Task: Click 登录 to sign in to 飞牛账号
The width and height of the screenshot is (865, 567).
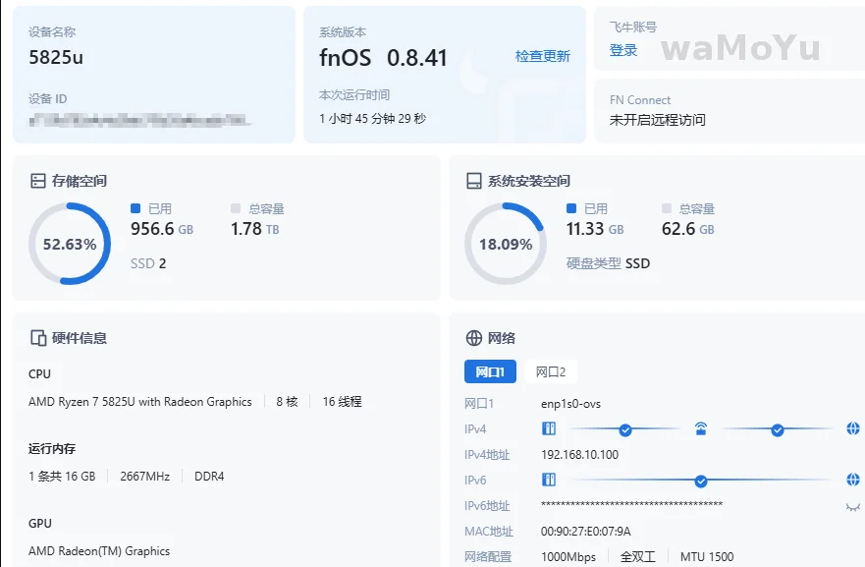Action: [623, 51]
